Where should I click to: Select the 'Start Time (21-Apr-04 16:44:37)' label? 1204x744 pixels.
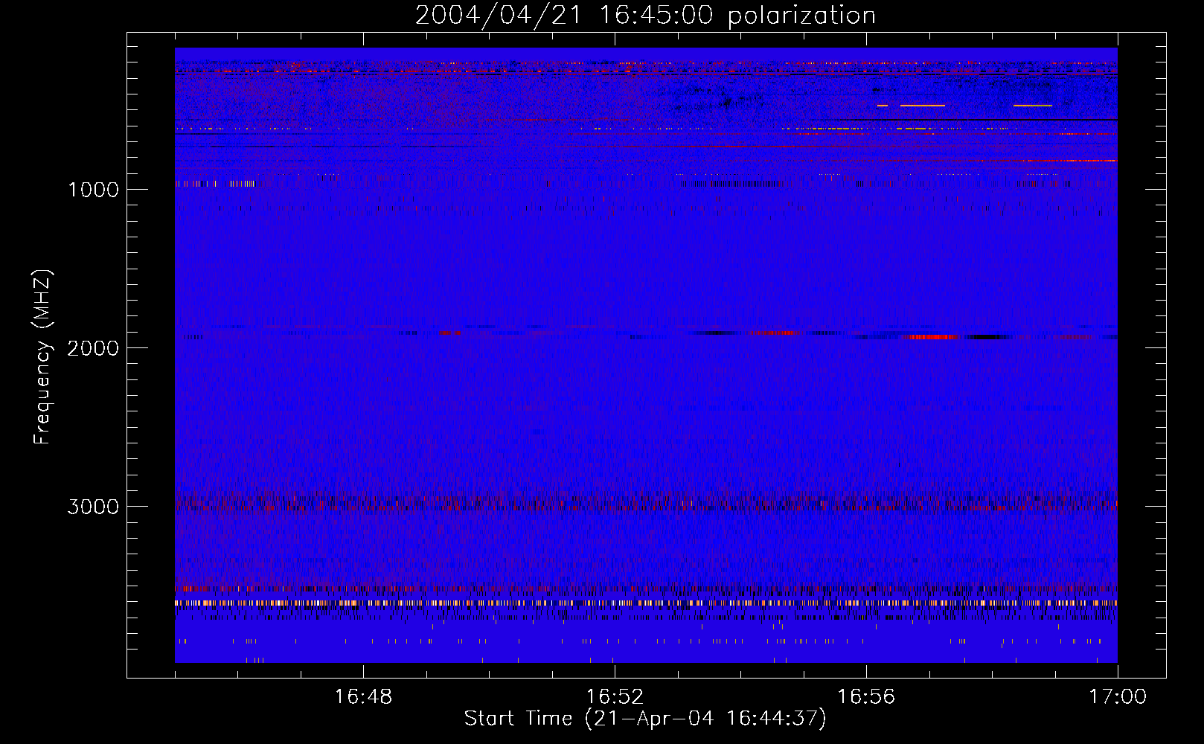click(645, 719)
